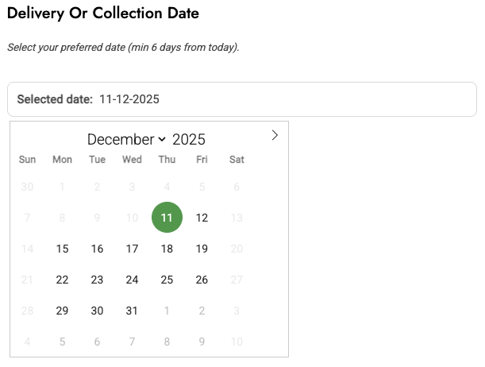Screen dimensions: 485x367
Task: Select December 16 in calendar
Action: (x=97, y=249)
